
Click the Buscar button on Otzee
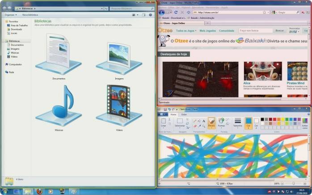(x=279, y=31)
